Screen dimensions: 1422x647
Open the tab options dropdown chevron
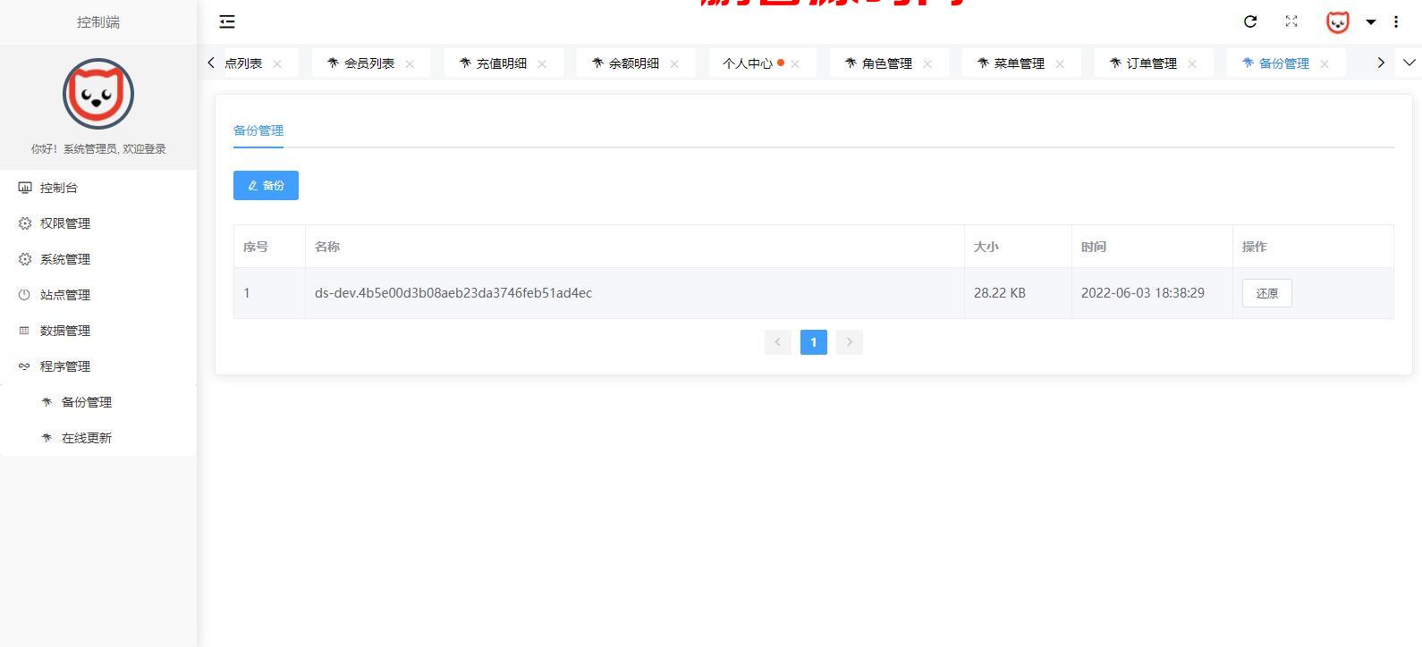pos(1409,63)
